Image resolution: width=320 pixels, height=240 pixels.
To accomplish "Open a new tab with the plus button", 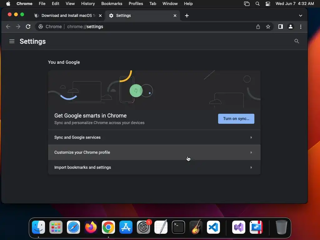I will [187, 16].
